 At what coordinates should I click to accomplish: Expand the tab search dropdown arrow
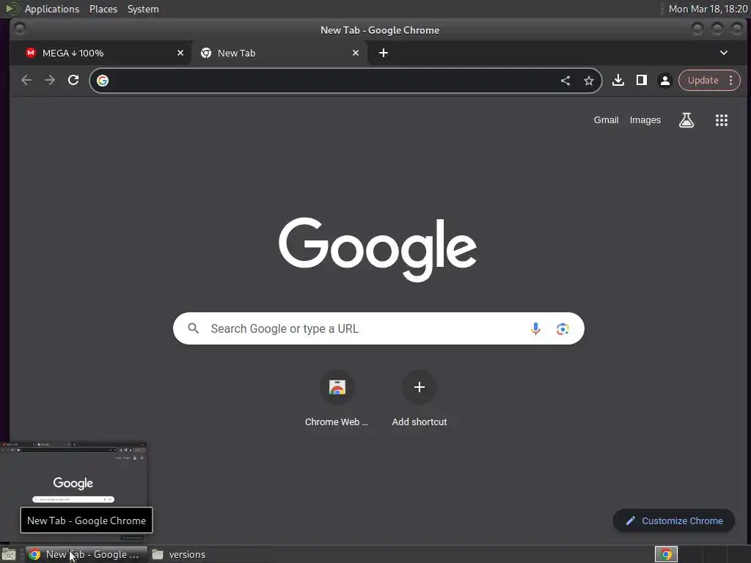click(724, 53)
